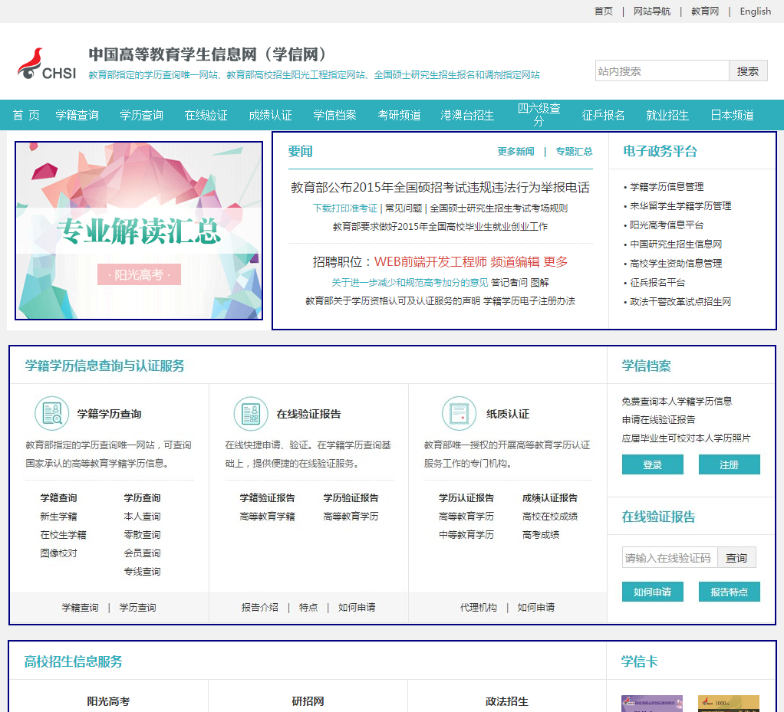Open 政法干警改革试点招生网 link
Image resolution: width=784 pixels, height=712 pixels.
(x=680, y=302)
